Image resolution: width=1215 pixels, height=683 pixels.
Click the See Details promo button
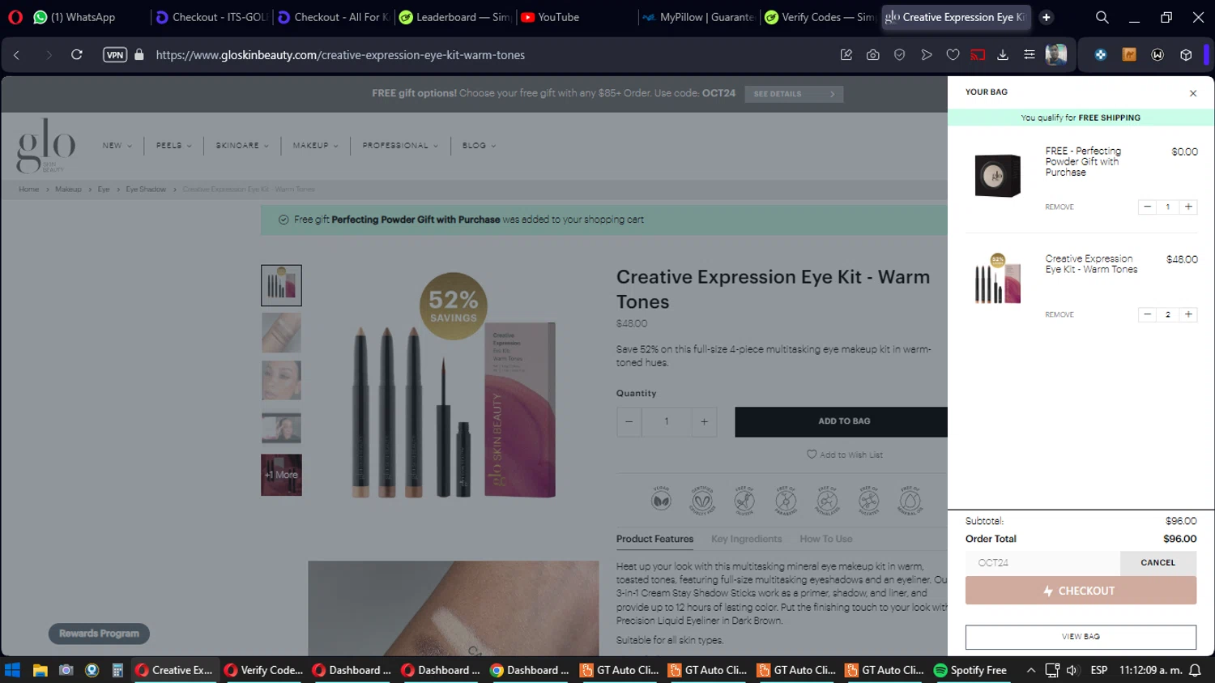(x=794, y=94)
